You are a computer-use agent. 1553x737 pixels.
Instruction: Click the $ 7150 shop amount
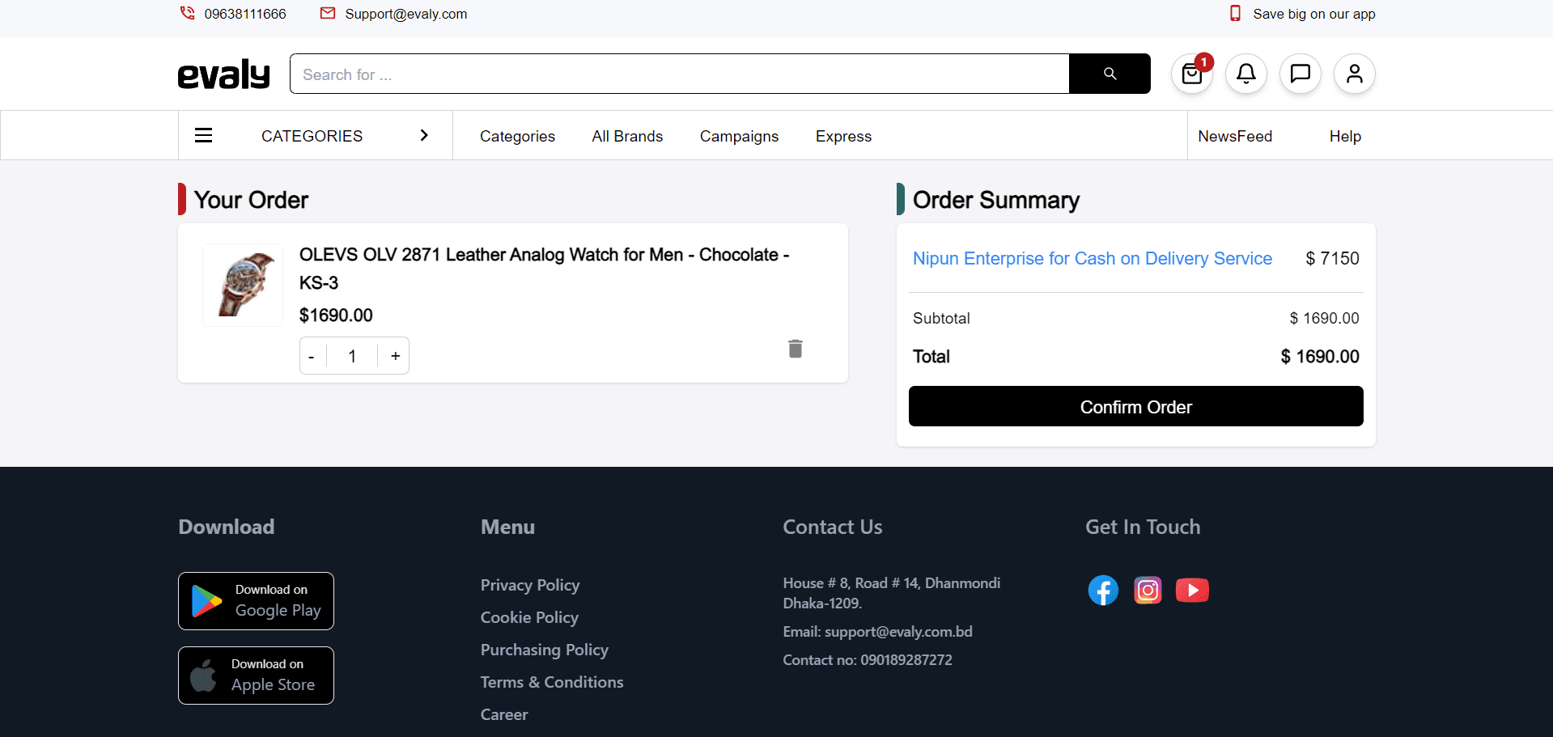point(1332,258)
